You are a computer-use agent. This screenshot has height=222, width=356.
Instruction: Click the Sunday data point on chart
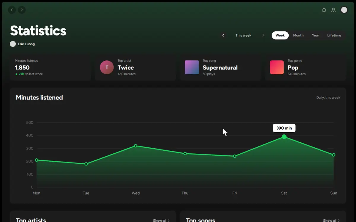coord(334,155)
